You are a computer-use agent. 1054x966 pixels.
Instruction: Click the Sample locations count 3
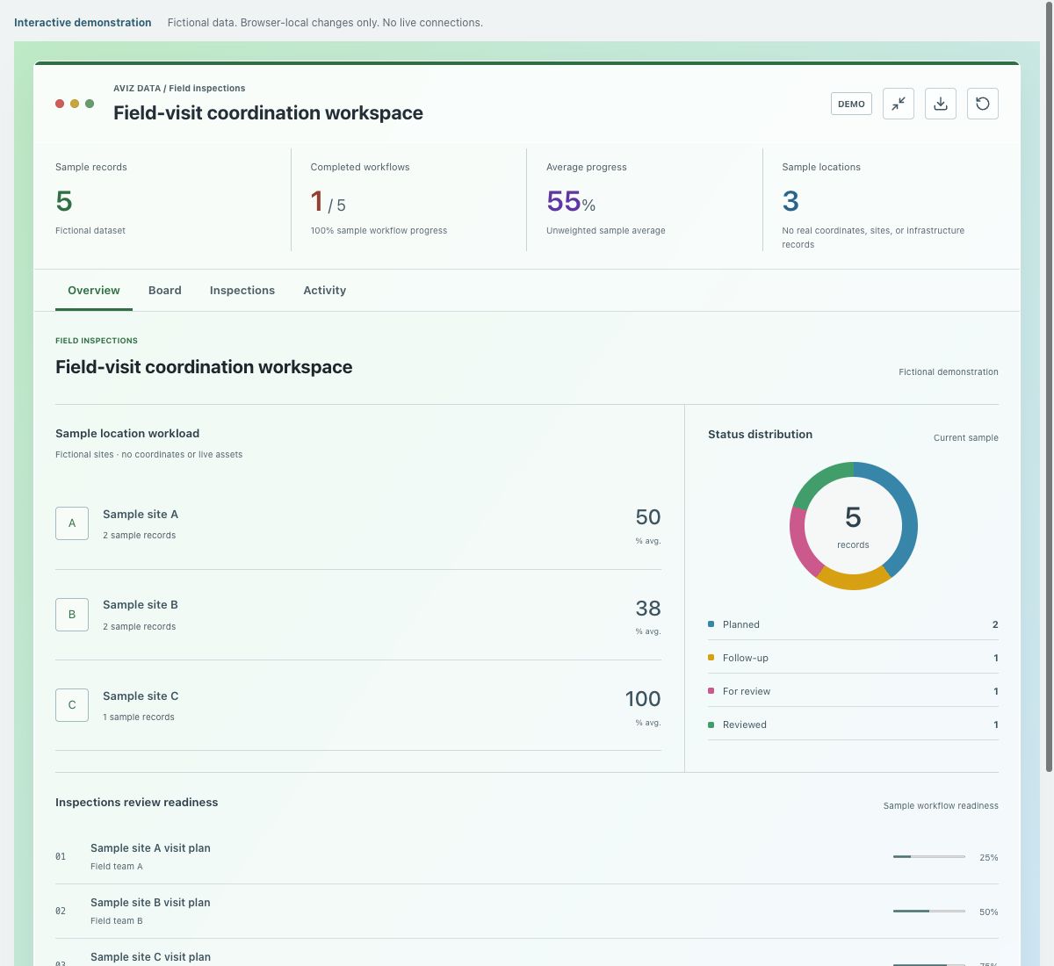tap(790, 201)
